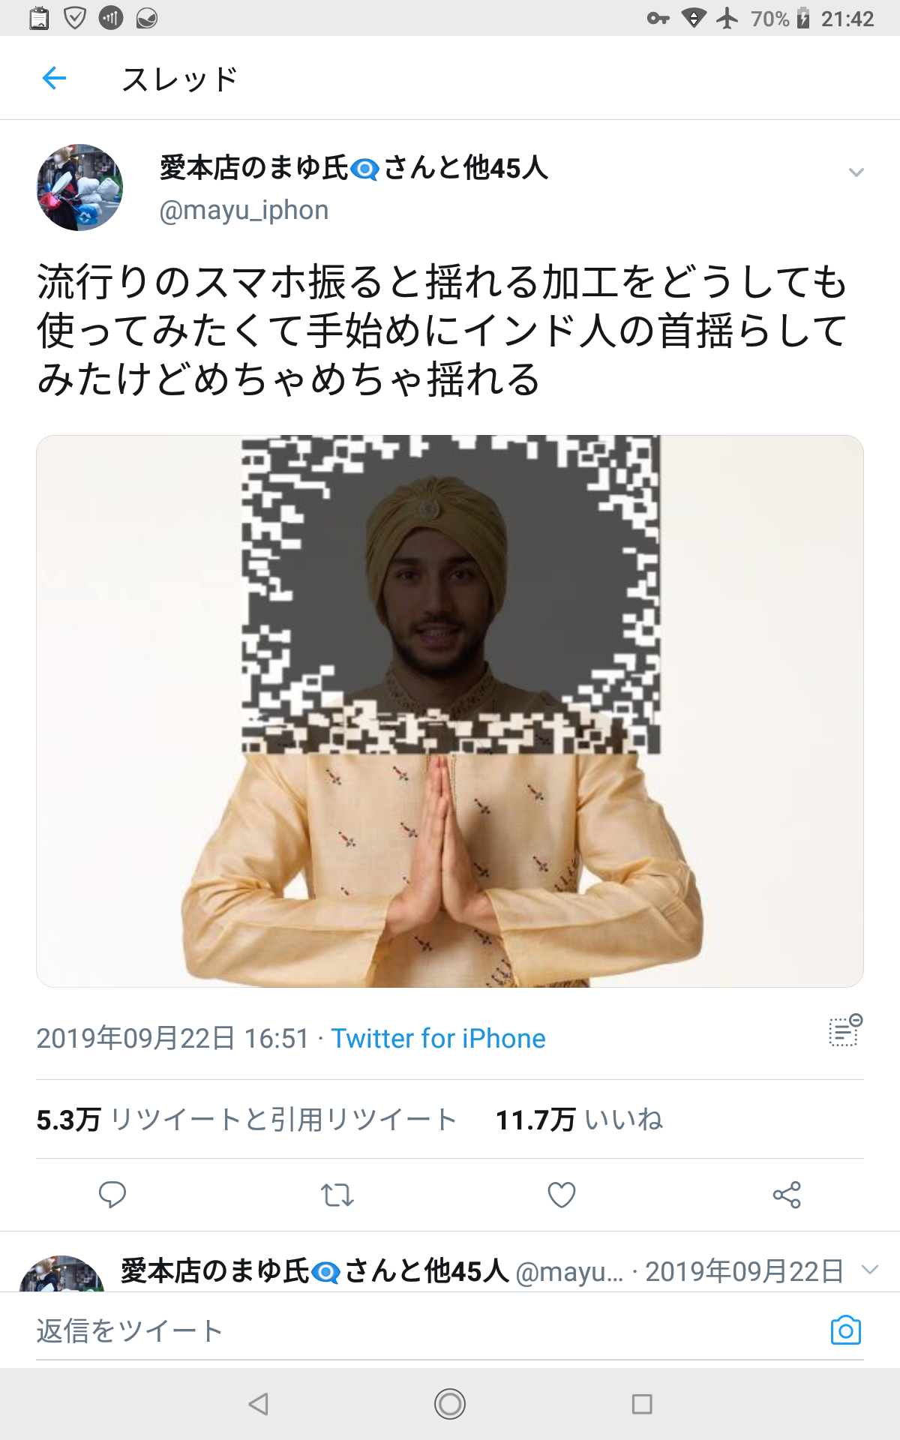Image resolution: width=900 pixels, height=1440 pixels.
Task: Like the tweet with the heart icon
Action: (562, 1194)
